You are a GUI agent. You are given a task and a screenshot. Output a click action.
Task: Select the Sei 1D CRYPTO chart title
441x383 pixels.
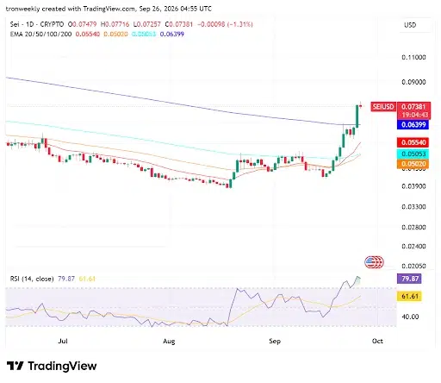37,24
